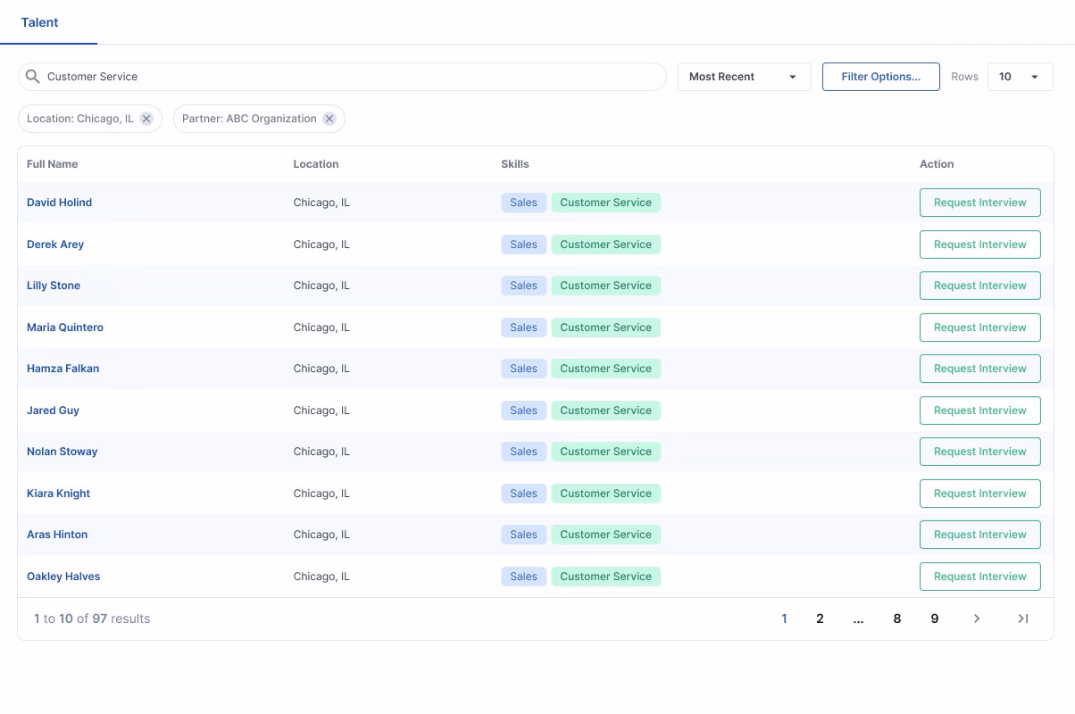This screenshot has width=1075, height=714.
Task: Go to page 9 of results
Action: [x=935, y=619]
